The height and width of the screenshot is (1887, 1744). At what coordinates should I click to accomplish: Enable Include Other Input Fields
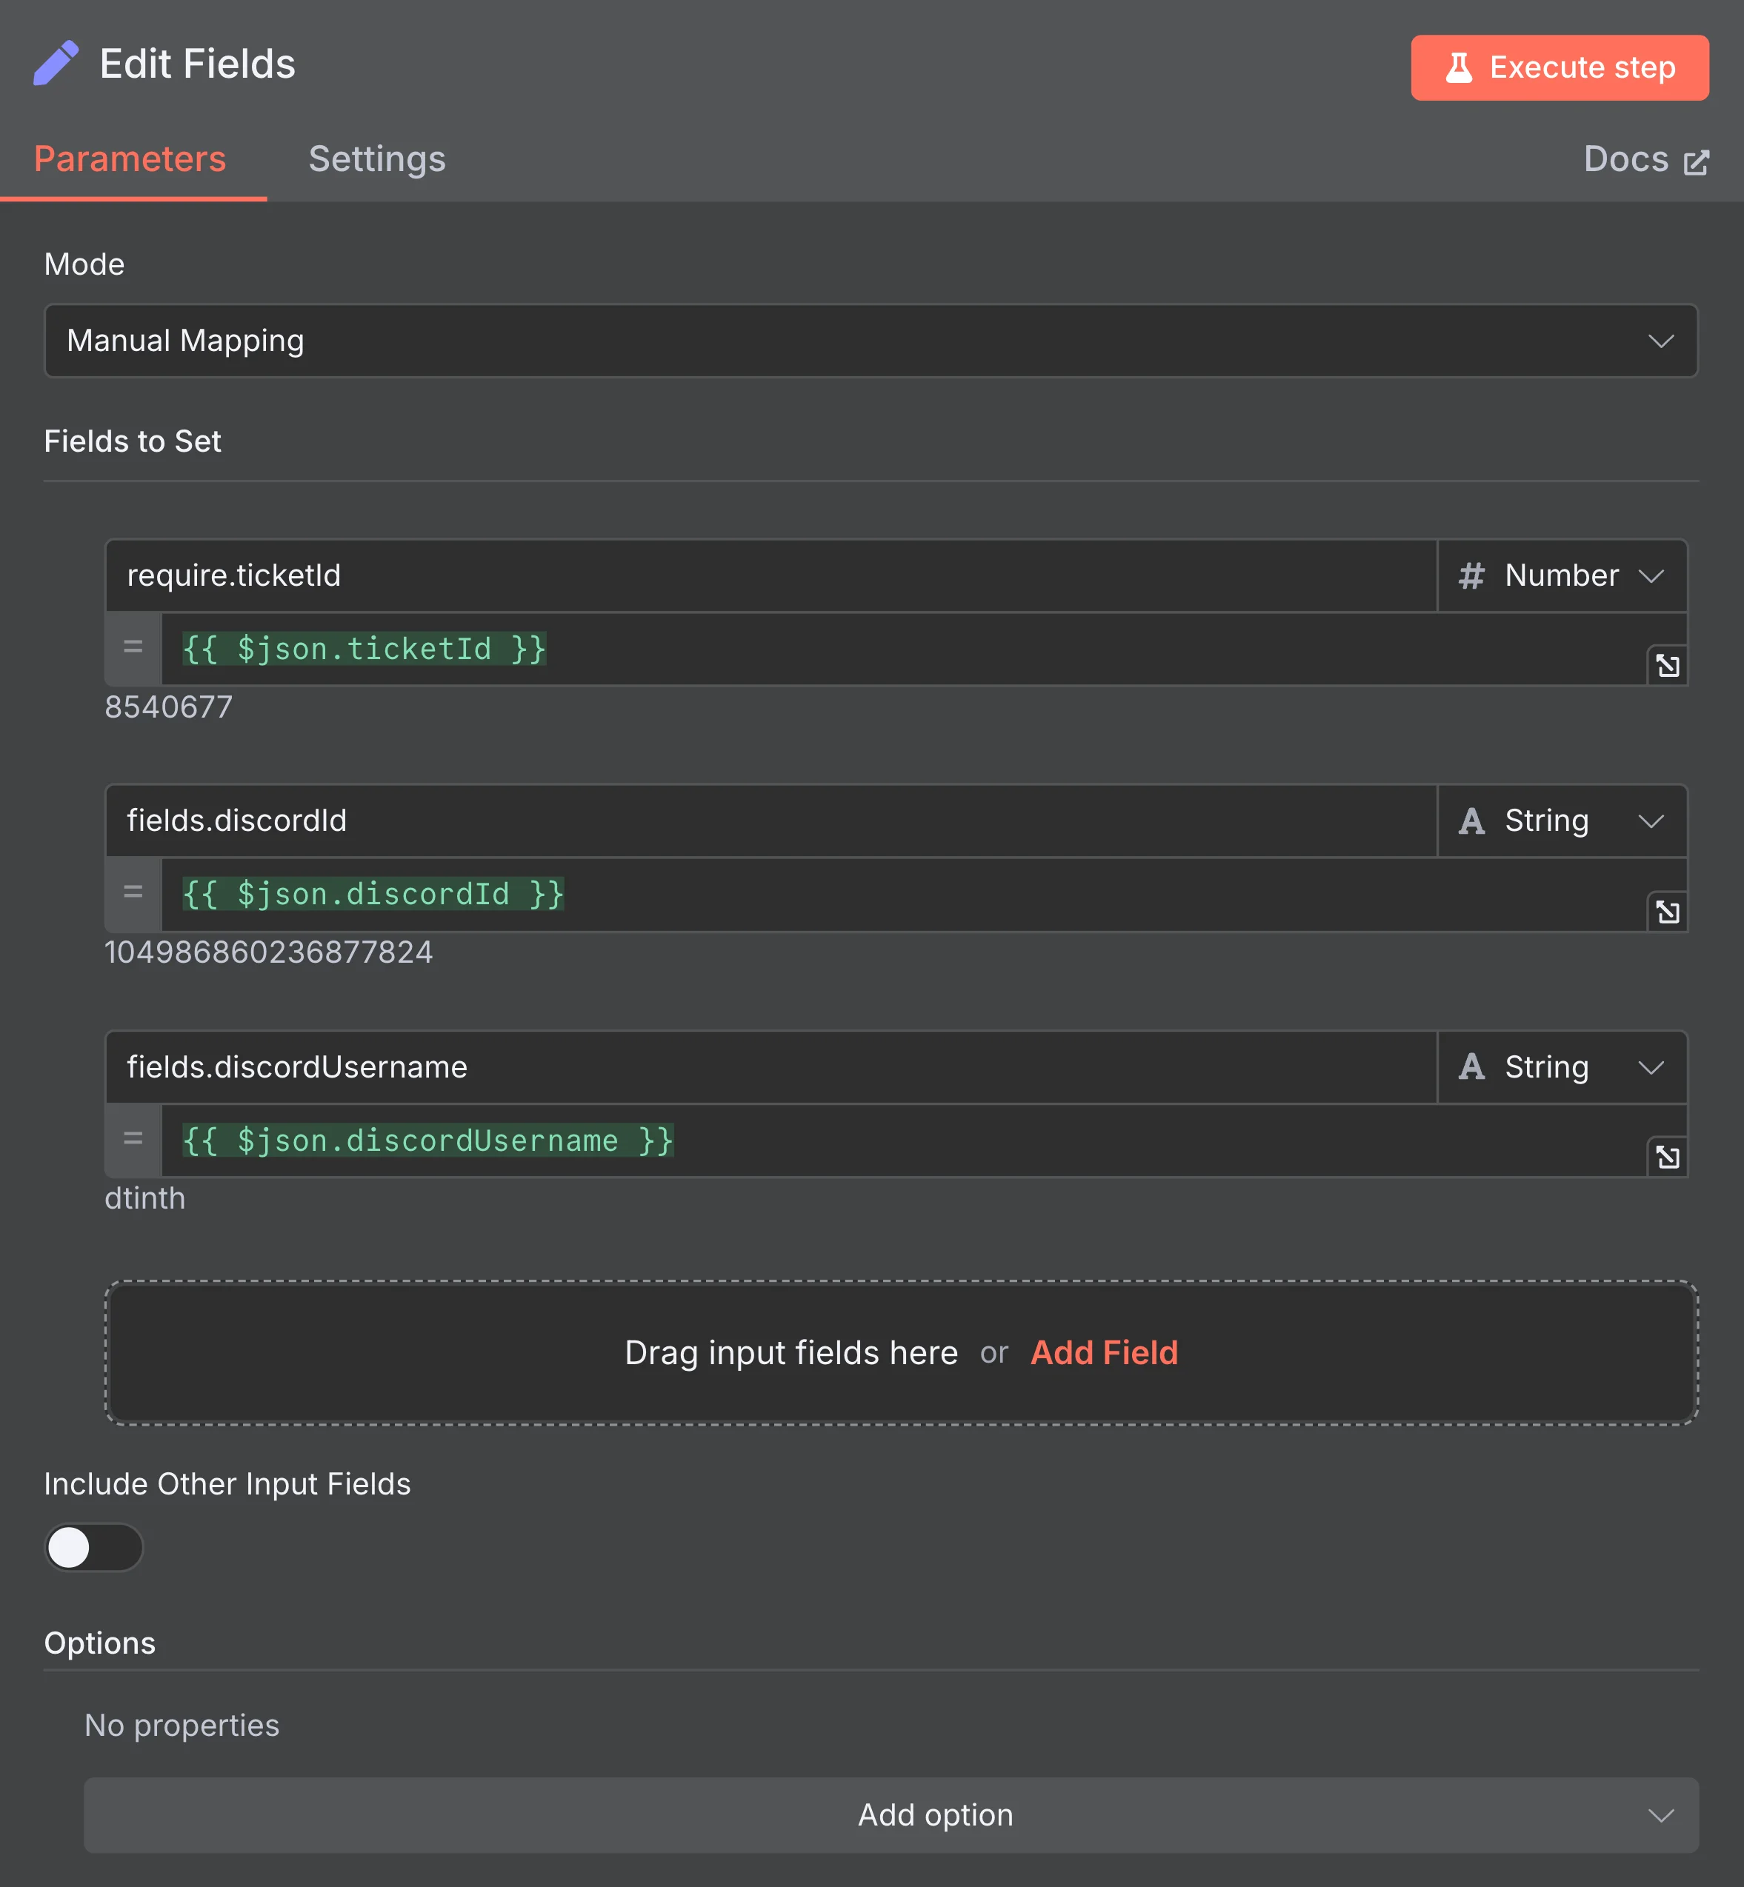pyautogui.click(x=93, y=1549)
